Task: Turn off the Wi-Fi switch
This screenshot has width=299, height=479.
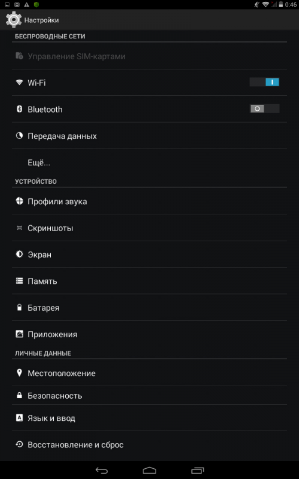Action: (264, 82)
